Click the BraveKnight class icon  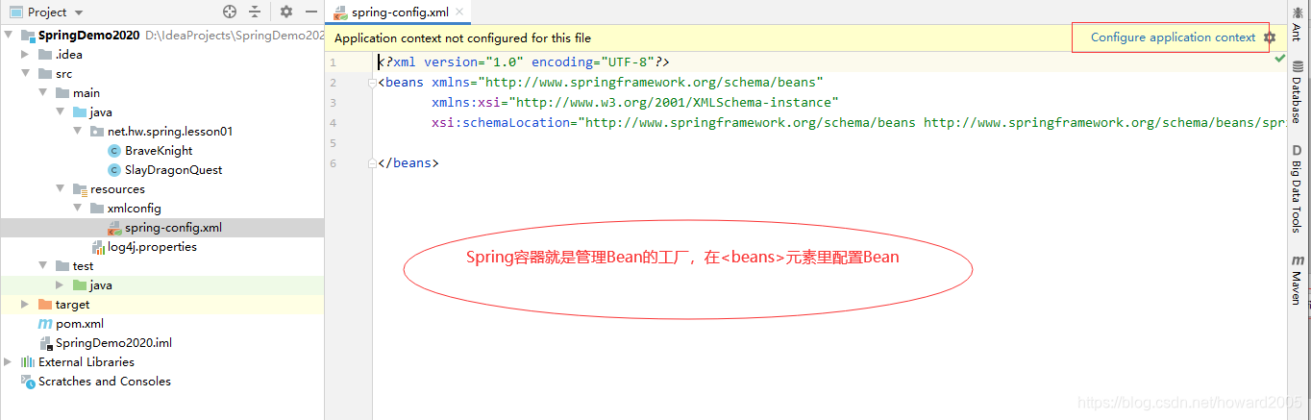[x=114, y=151]
